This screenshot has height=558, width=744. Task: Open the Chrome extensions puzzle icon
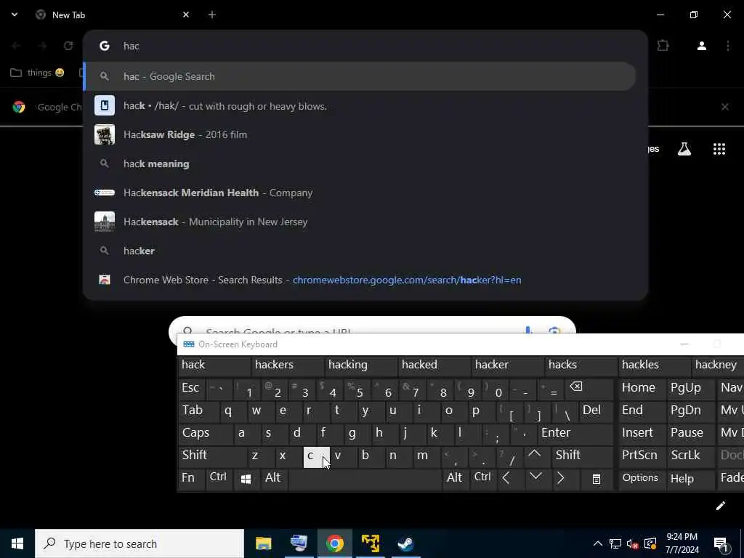coord(663,46)
